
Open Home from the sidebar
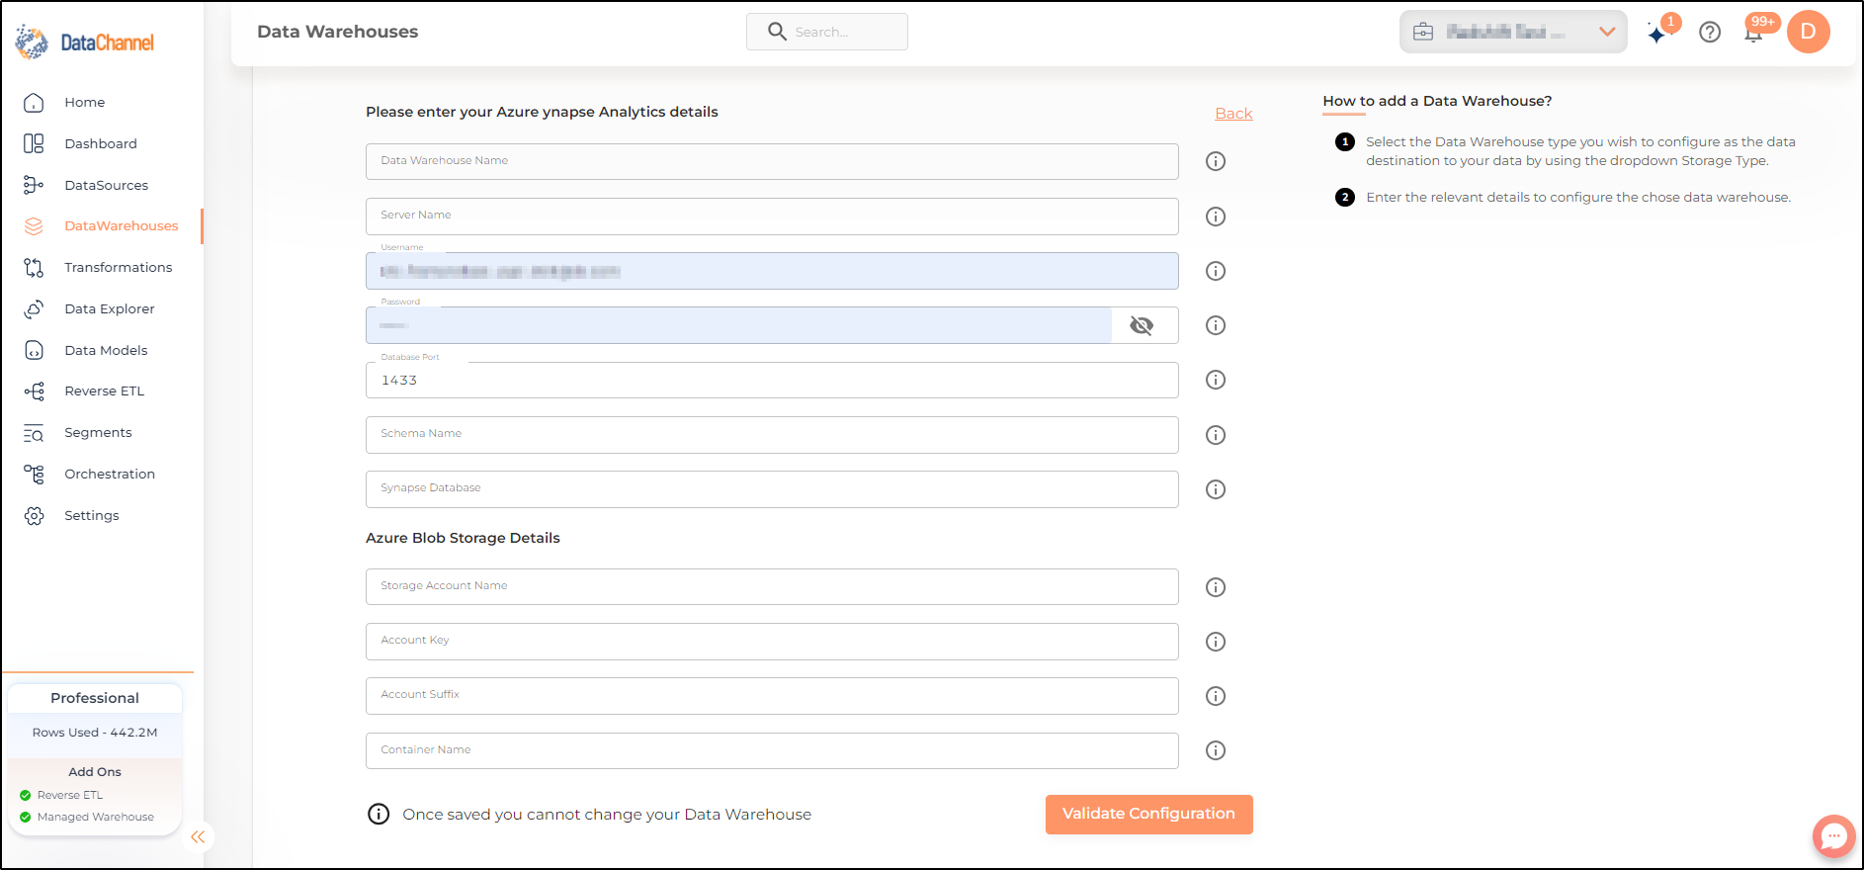click(x=84, y=102)
